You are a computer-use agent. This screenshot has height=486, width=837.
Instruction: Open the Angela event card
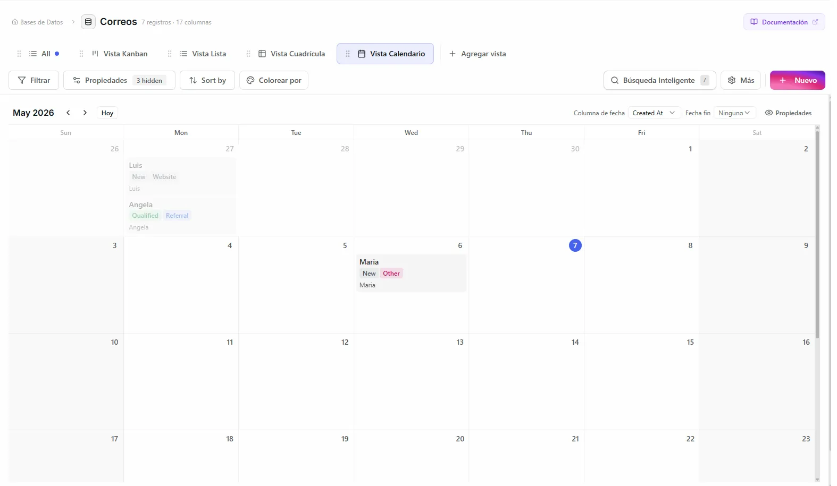(181, 216)
